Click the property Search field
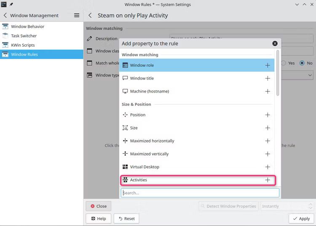 [200, 193]
